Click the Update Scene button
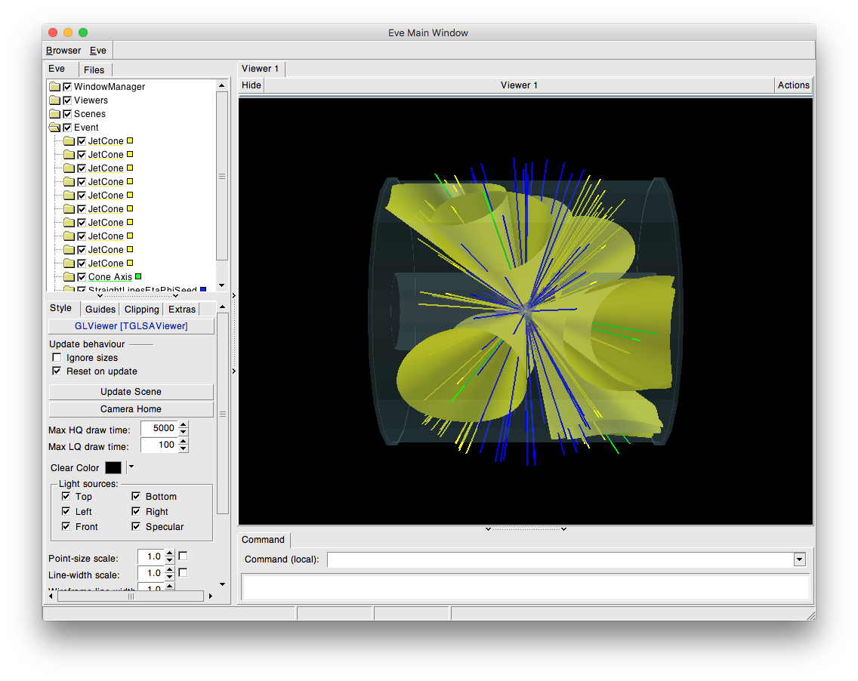Screen dimensions: 858x681 click(131, 392)
